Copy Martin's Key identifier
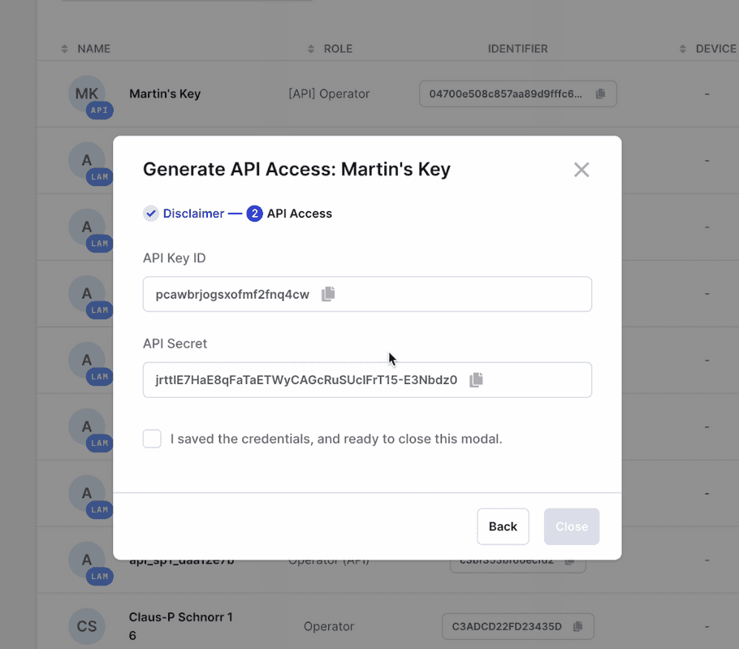This screenshot has height=649, width=739. [x=600, y=94]
